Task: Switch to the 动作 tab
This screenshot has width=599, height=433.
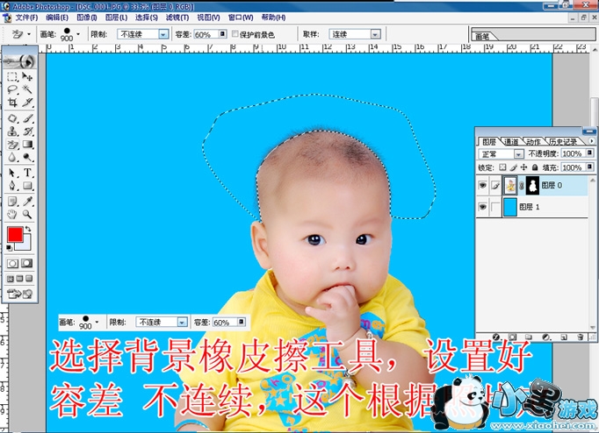Action: coord(534,142)
